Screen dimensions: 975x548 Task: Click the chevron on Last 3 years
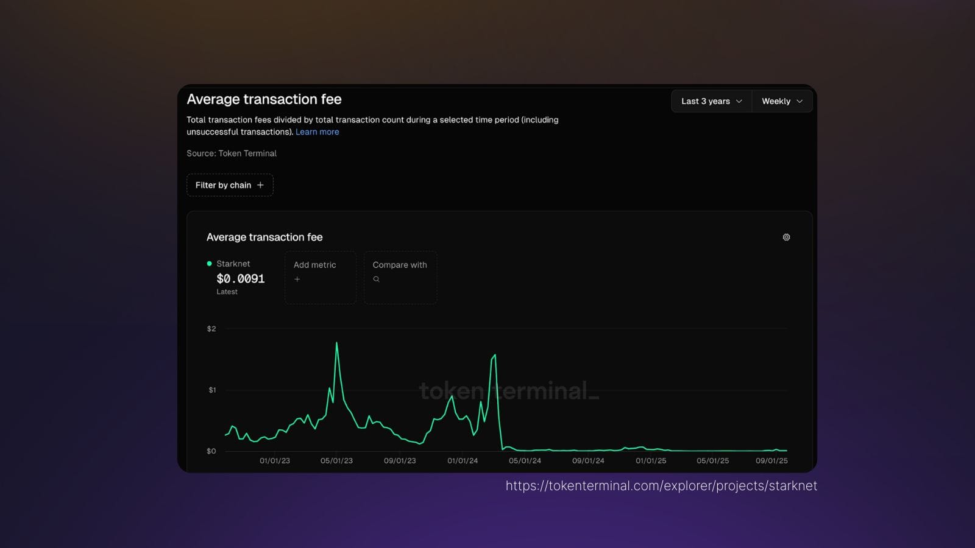tap(739, 101)
